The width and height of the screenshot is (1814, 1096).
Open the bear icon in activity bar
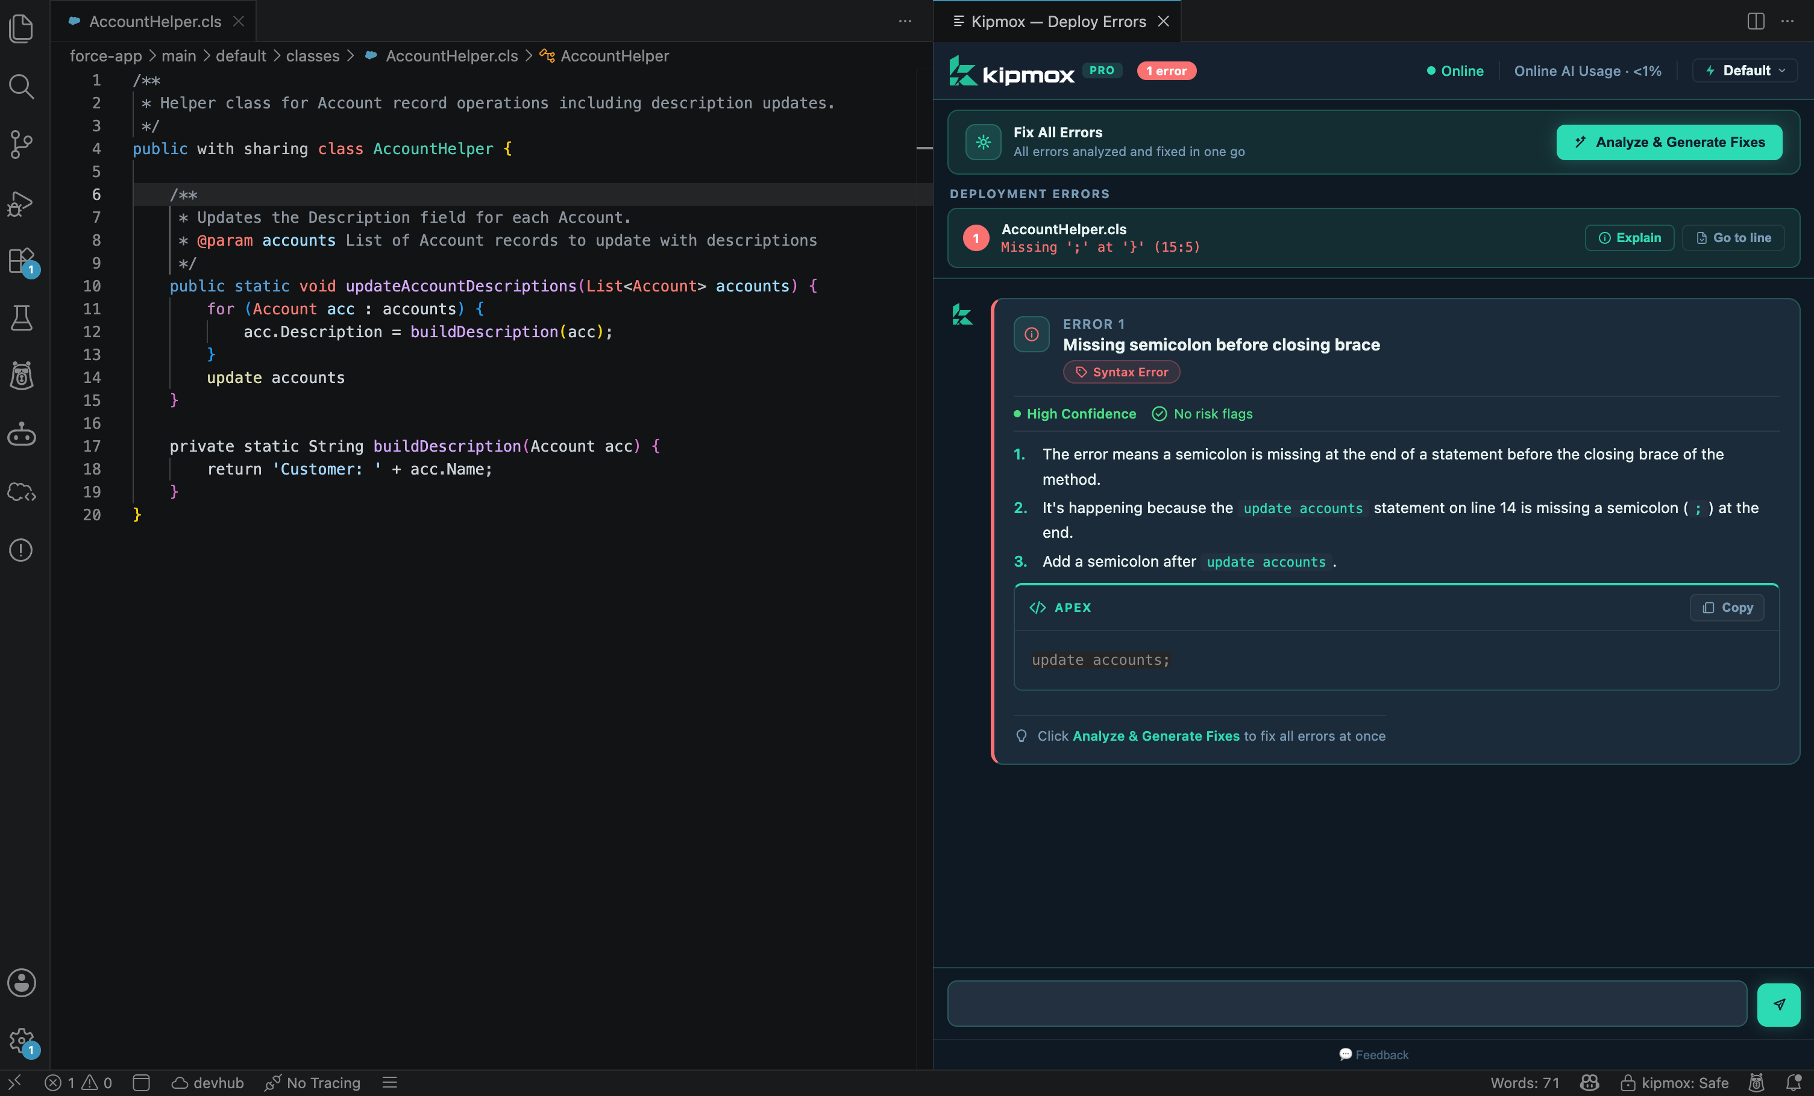coord(21,376)
